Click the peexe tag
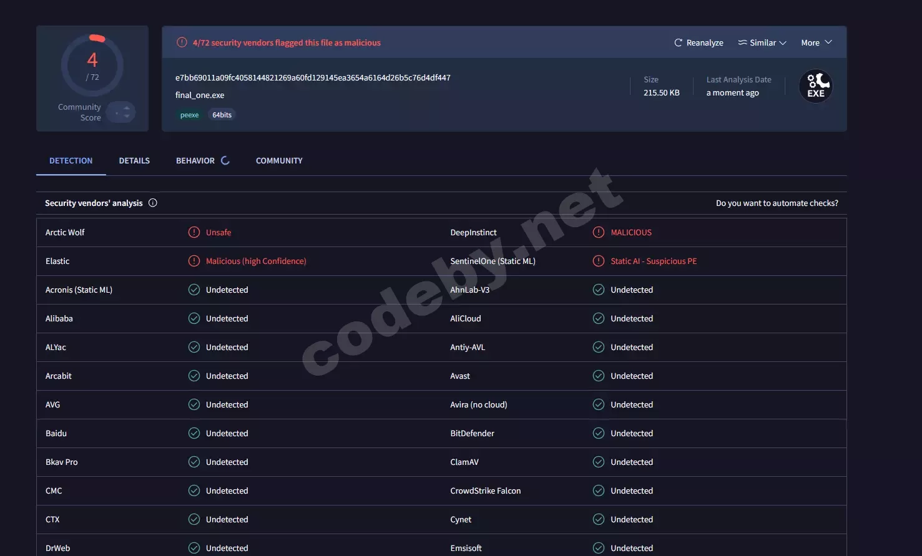Image resolution: width=922 pixels, height=556 pixels. click(x=189, y=115)
